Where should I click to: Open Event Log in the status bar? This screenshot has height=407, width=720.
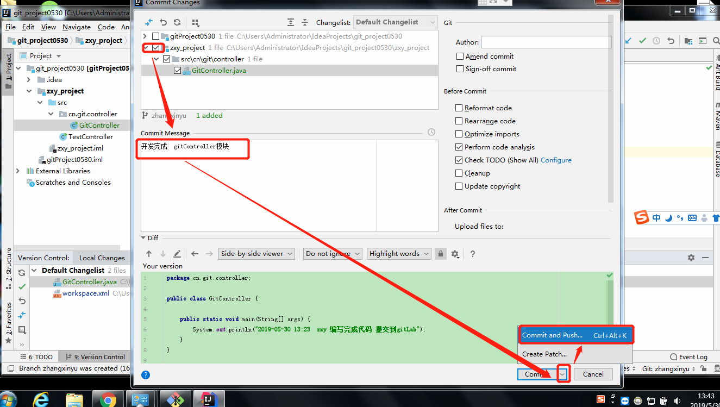[x=688, y=357]
